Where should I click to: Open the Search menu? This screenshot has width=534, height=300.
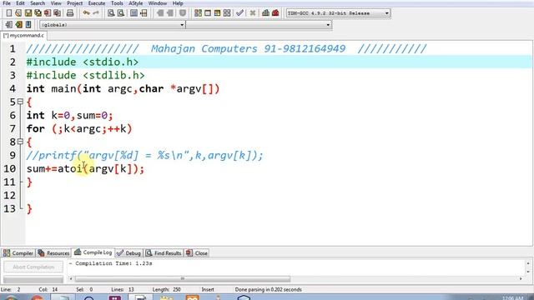coord(38,3)
